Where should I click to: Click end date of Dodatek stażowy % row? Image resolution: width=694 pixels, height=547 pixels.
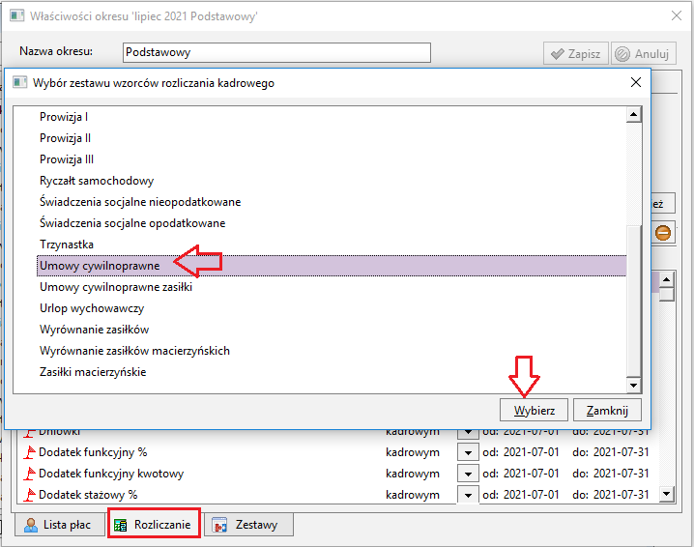coord(621,495)
